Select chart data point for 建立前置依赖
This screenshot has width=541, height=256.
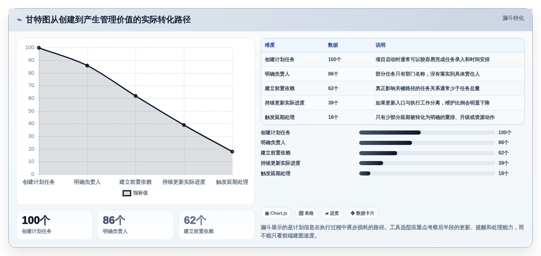click(x=136, y=96)
